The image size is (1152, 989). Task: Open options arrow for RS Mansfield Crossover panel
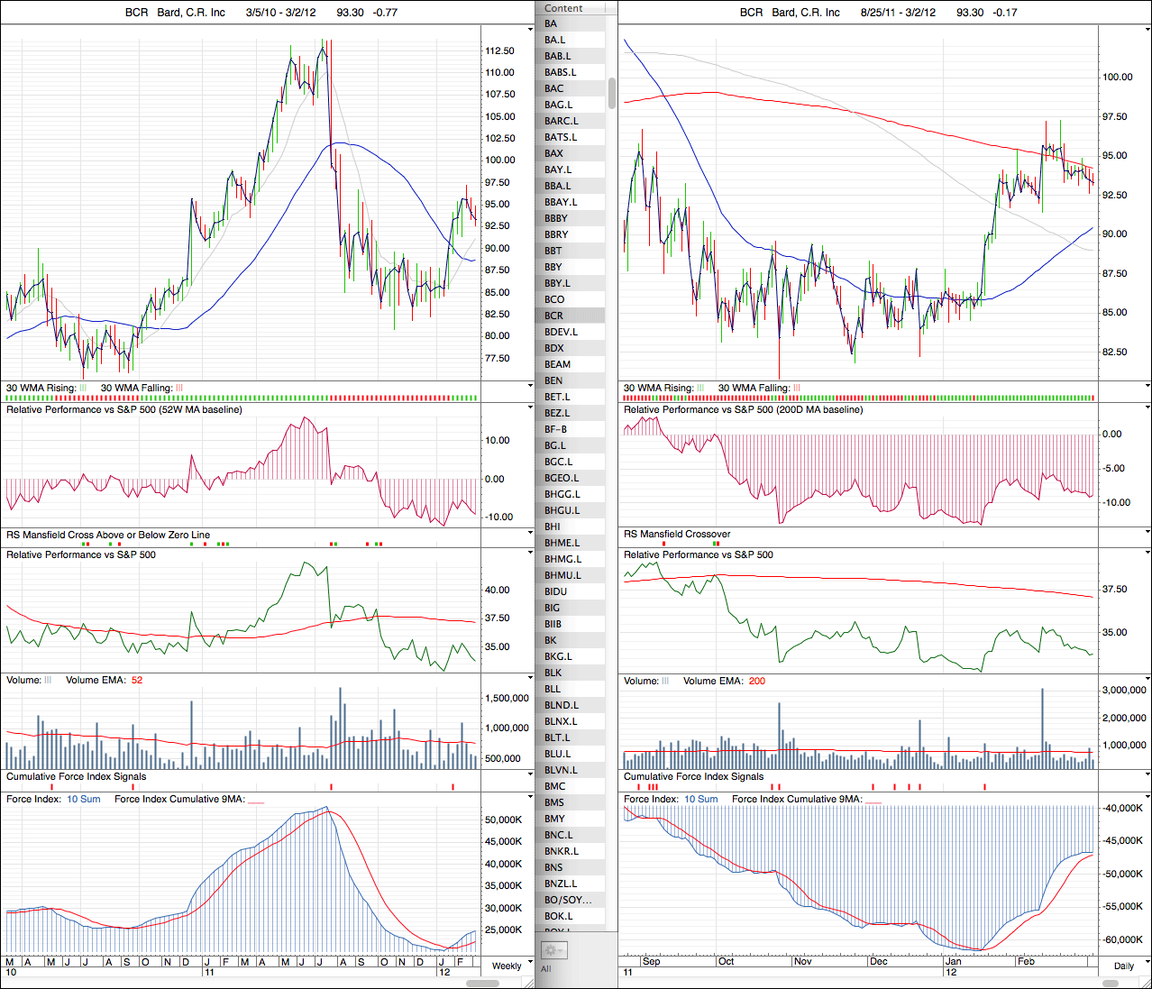(1147, 533)
